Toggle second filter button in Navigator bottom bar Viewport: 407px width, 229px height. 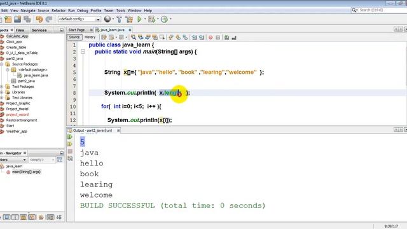15,217
